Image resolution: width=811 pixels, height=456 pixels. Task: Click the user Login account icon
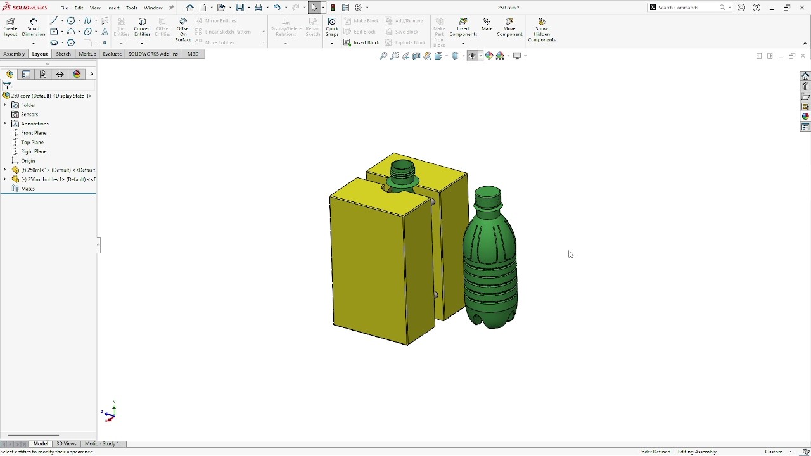(741, 8)
